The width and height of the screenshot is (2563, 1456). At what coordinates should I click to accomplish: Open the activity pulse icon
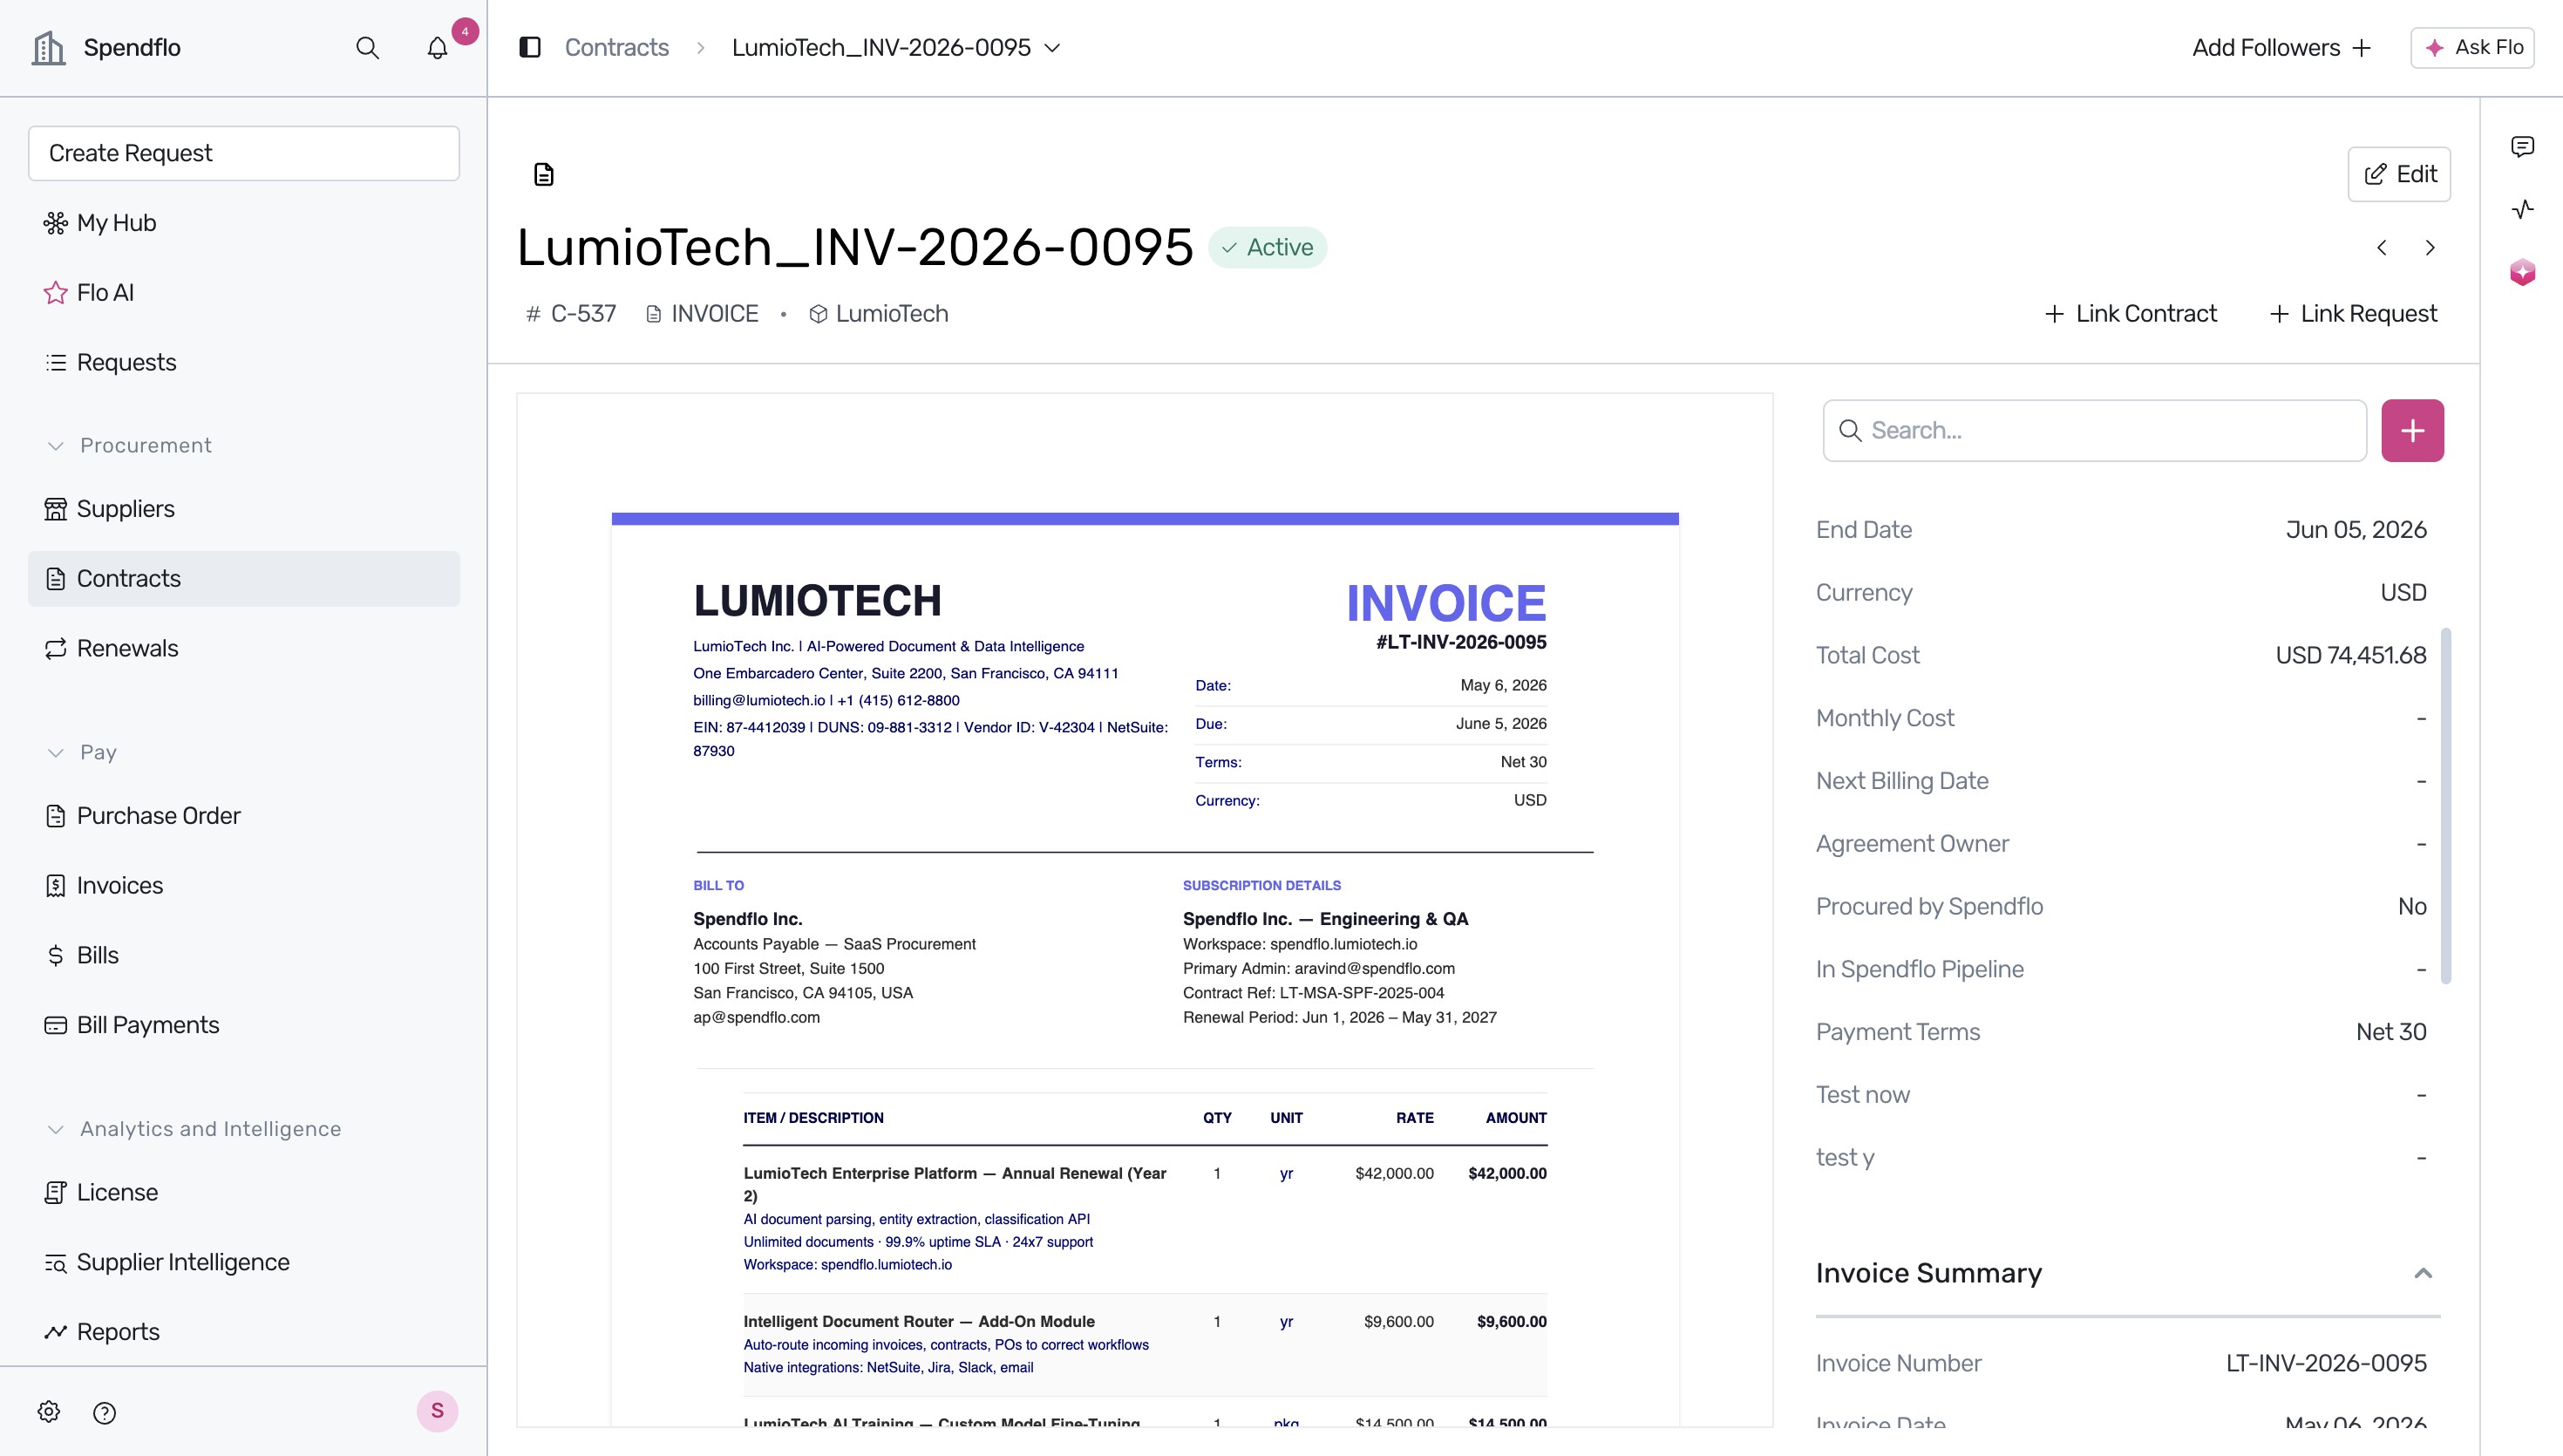click(x=2522, y=209)
